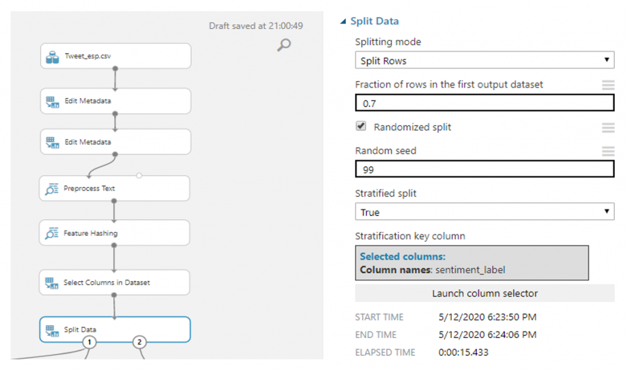Click the Tweet_esp.csv dataset icon
The height and width of the screenshot is (371, 627).
click(x=52, y=56)
